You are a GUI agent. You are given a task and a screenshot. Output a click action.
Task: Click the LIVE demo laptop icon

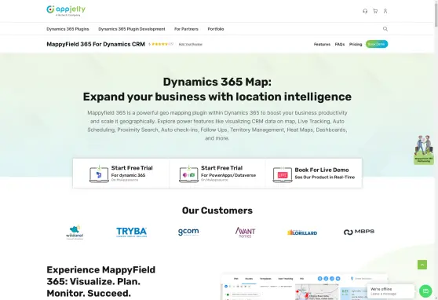tap(283, 175)
